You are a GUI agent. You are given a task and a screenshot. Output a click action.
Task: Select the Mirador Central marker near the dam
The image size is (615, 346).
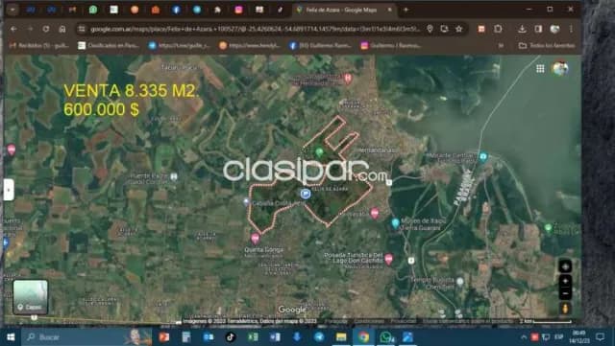[483, 156]
